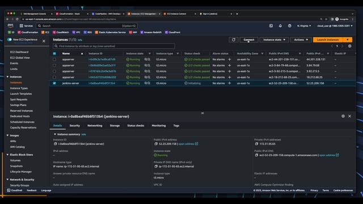Collapse the Network & Security section
363x204 pixels.
7,180
